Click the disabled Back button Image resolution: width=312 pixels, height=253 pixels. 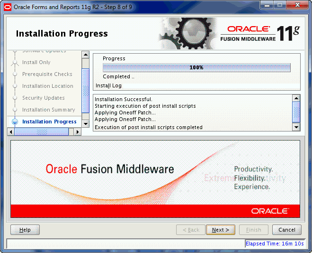pos(191,230)
